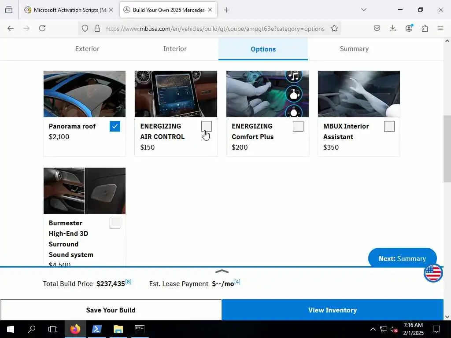
Task: Open network status tray icon
Action: click(384, 329)
